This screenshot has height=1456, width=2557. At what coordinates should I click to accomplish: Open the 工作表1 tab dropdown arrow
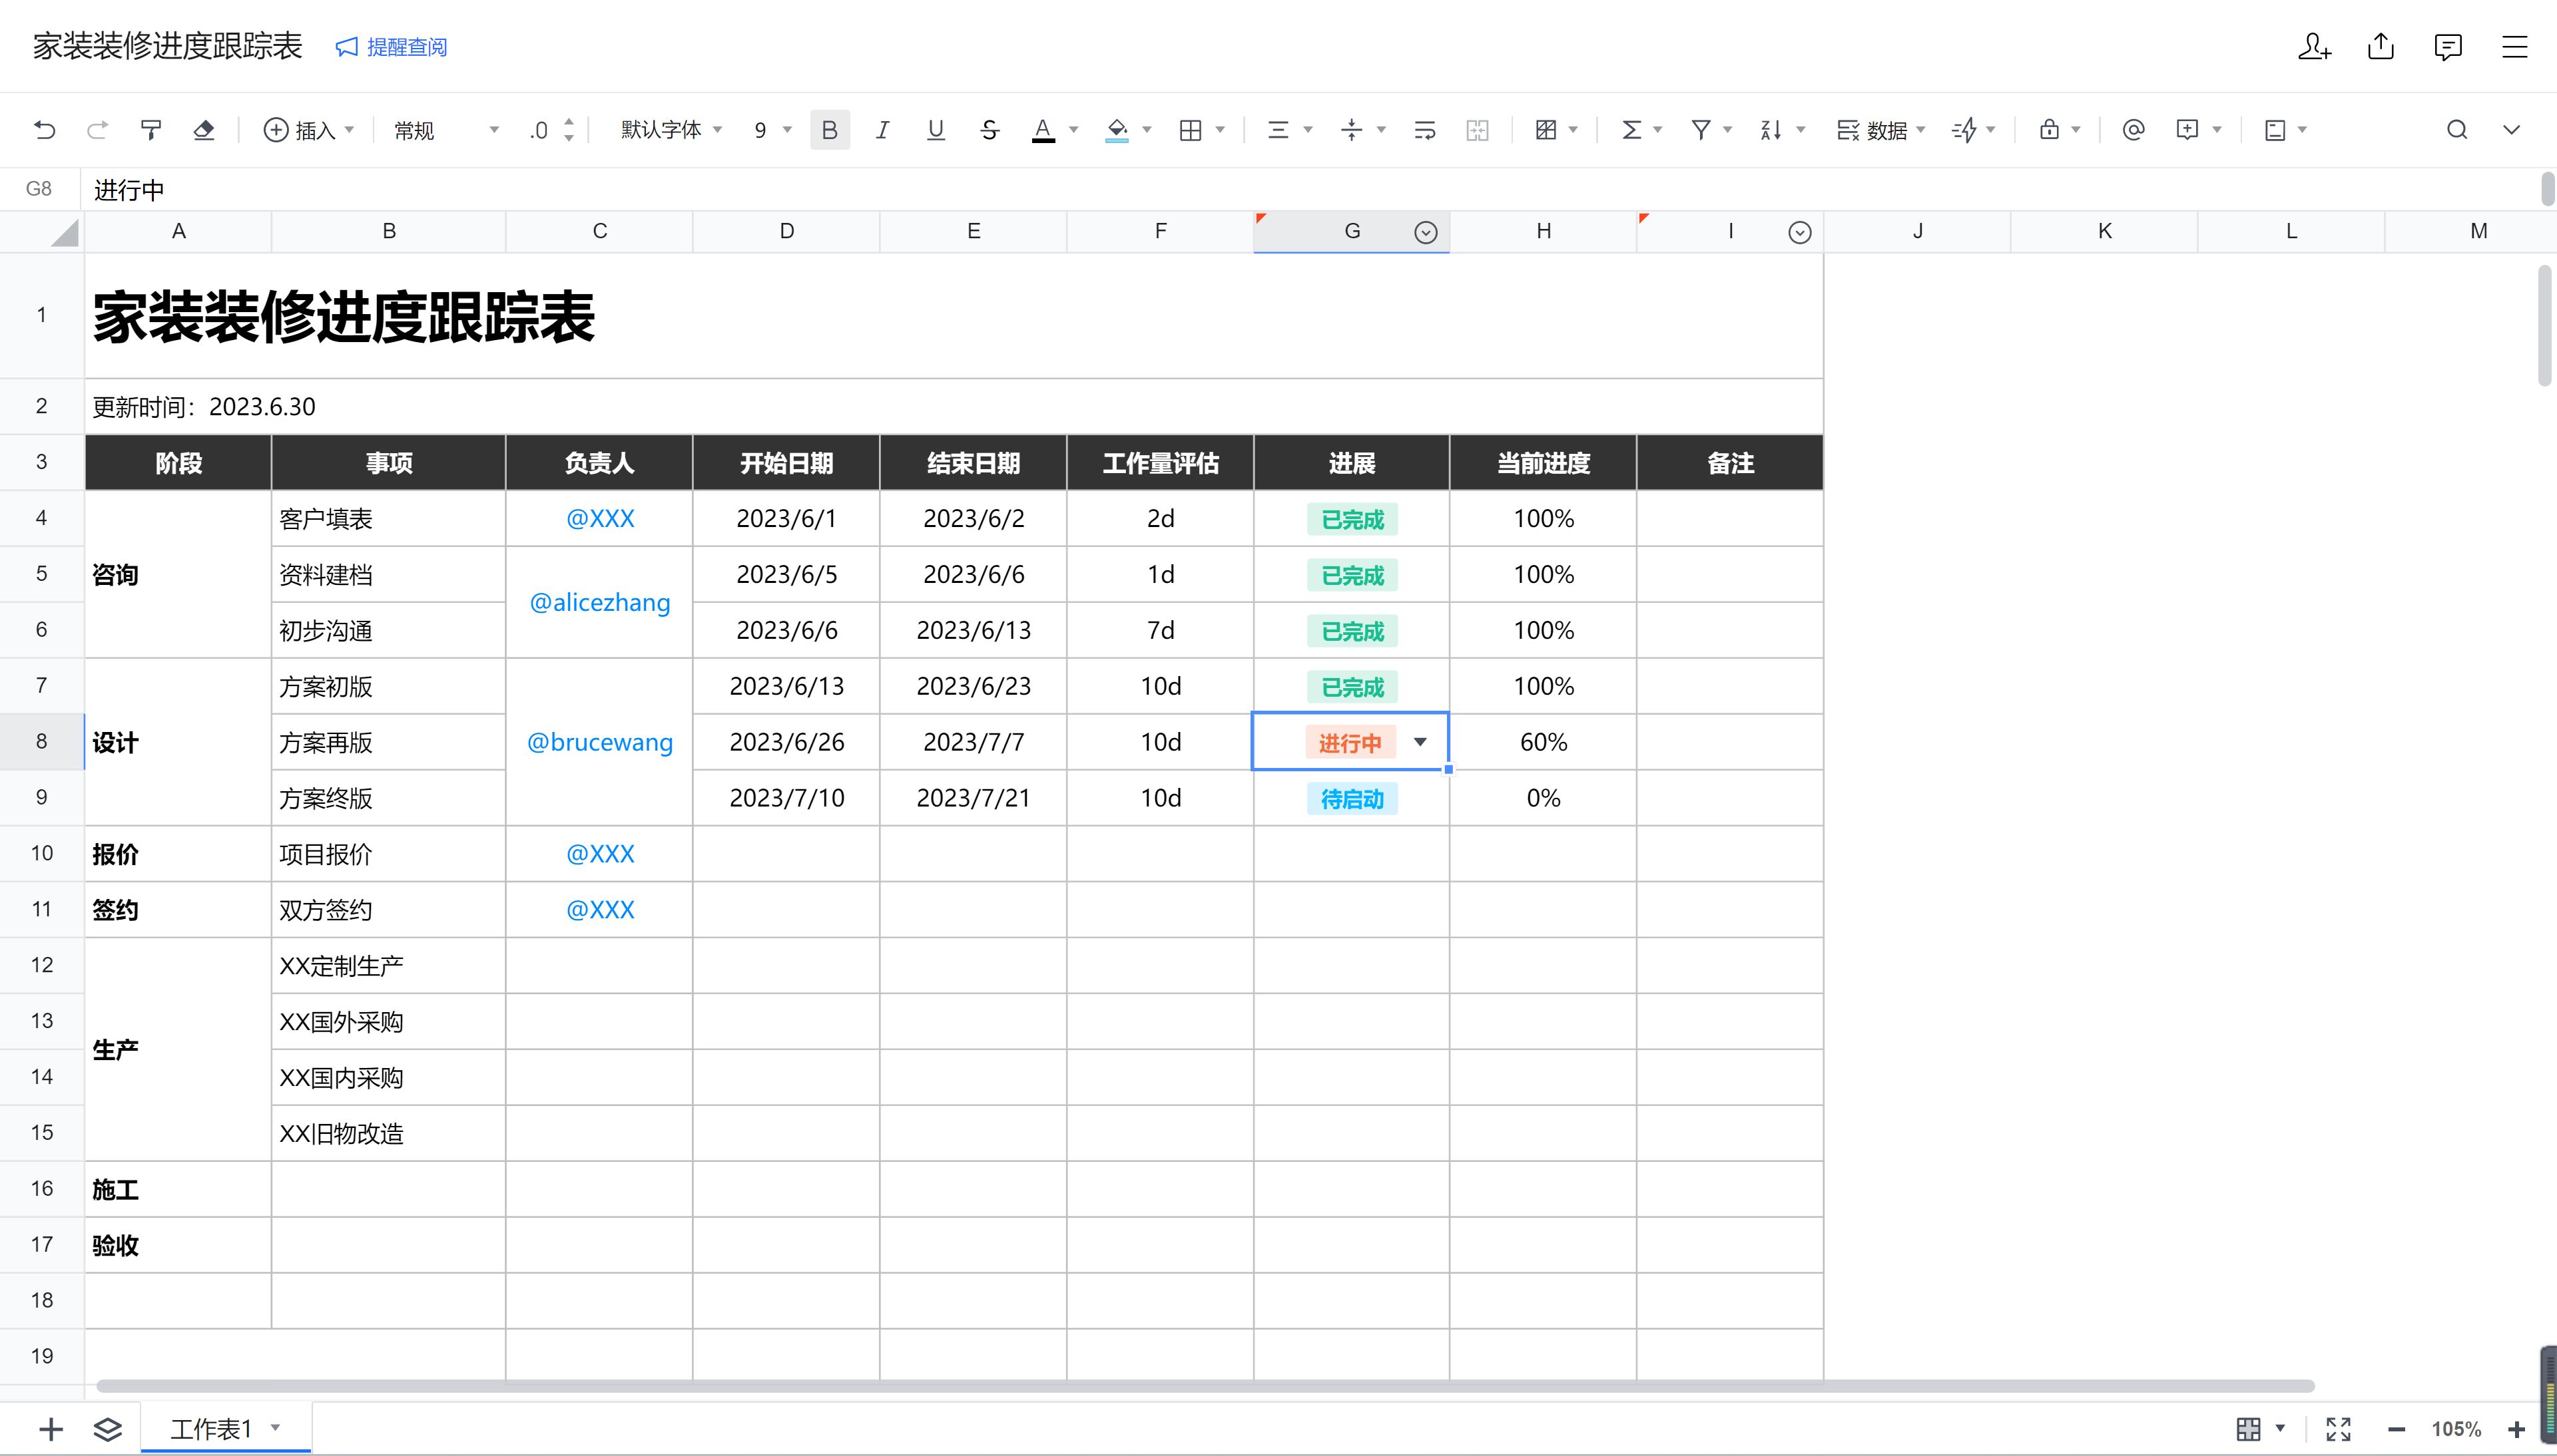275,1428
